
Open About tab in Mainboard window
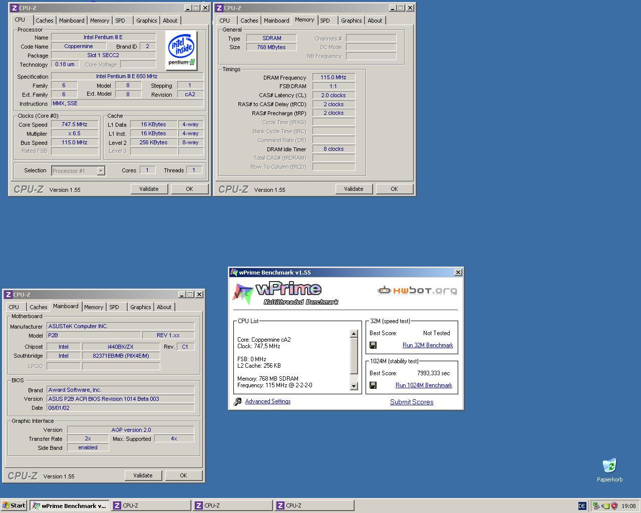click(164, 307)
